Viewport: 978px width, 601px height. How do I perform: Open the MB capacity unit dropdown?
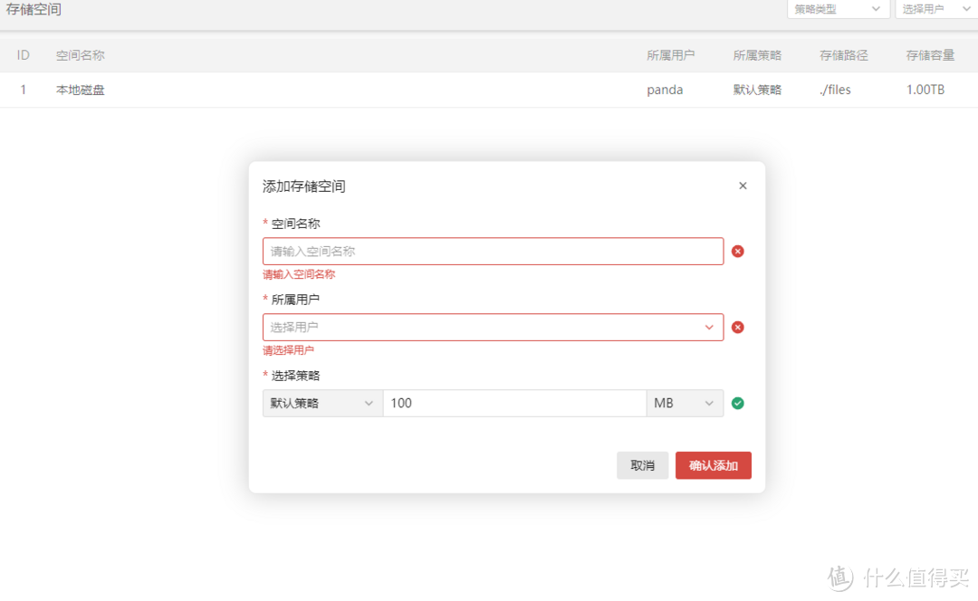[684, 403]
